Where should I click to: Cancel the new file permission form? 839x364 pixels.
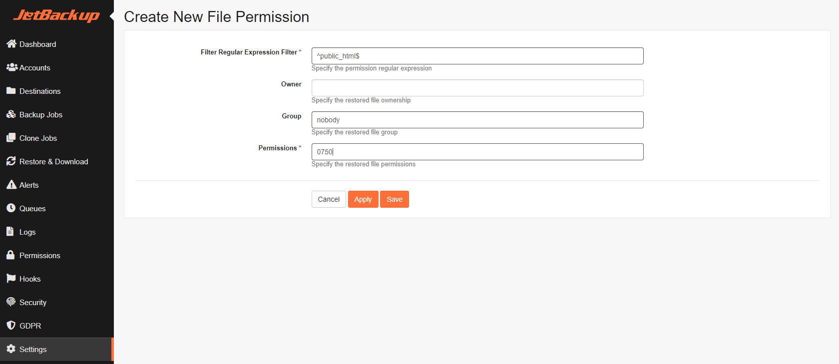coord(329,199)
